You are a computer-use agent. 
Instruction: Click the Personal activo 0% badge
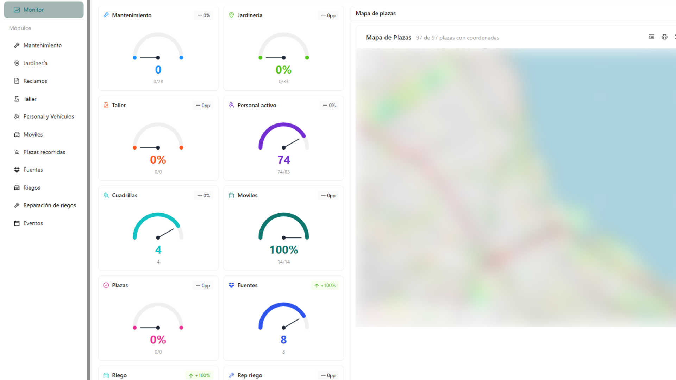329,106
